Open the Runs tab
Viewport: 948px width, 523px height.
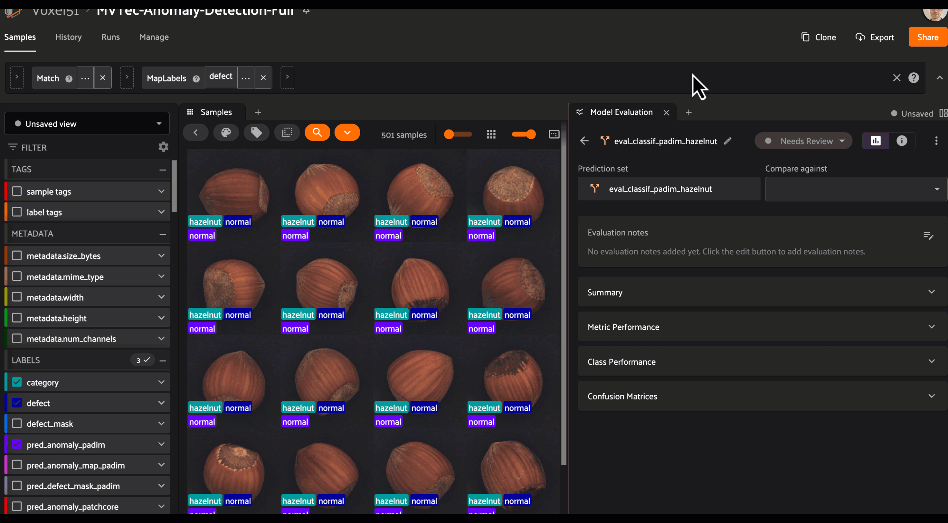pyautogui.click(x=110, y=37)
